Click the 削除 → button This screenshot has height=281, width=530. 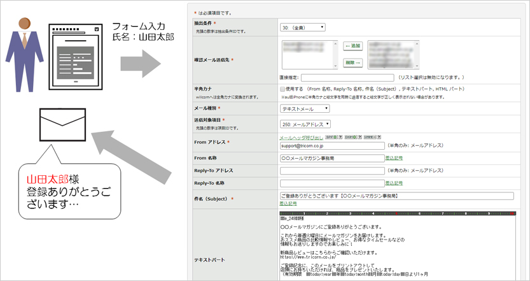pyautogui.click(x=353, y=62)
